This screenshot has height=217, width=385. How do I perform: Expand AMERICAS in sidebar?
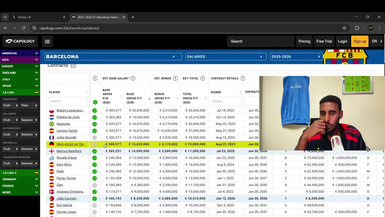point(20,53)
